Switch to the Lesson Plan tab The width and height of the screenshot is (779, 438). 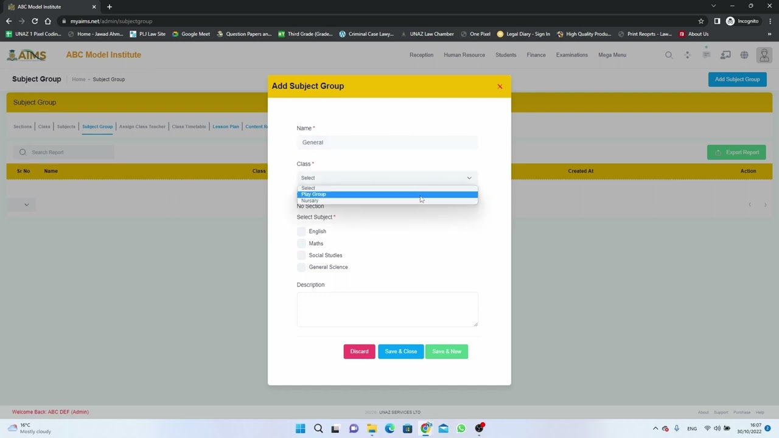(226, 127)
